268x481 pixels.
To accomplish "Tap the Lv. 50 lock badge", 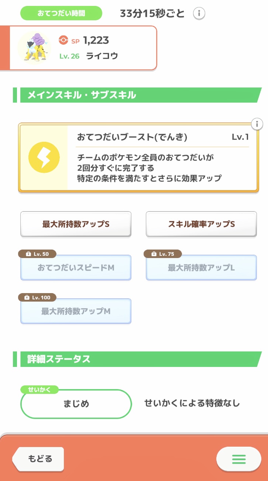I will pyautogui.click(x=37, y=254).
